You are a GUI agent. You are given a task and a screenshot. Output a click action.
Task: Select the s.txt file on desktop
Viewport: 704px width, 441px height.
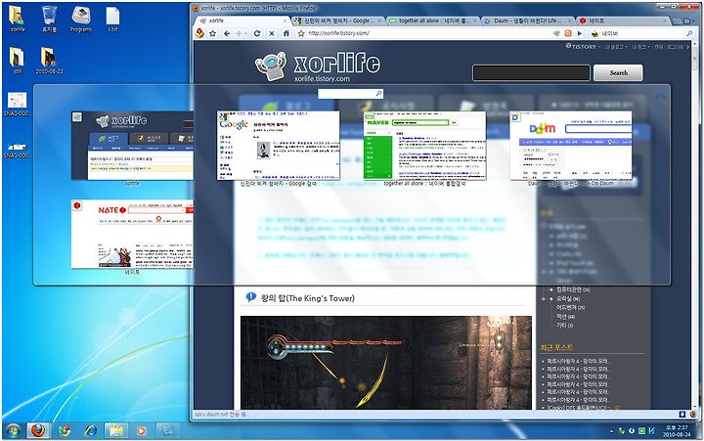[x=112, y=20]
